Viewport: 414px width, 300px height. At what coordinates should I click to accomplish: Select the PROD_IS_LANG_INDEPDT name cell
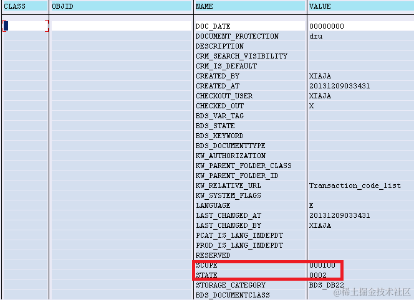tap(250, 245)
